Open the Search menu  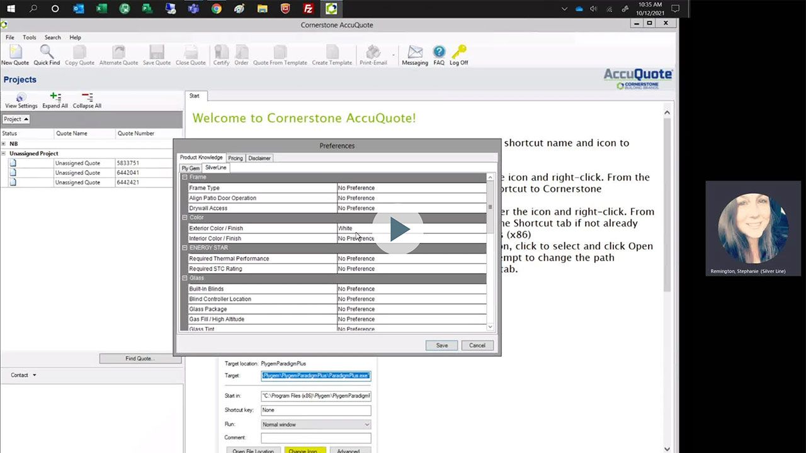(x=53, y=38)
